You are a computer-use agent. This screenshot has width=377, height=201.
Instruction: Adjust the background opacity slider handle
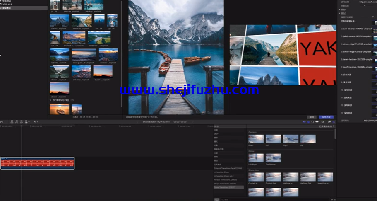(373, 17)
